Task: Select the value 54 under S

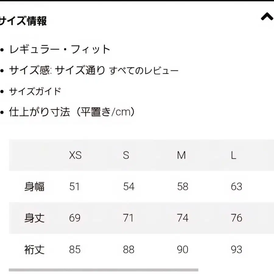Action: (x=128, y=187)
